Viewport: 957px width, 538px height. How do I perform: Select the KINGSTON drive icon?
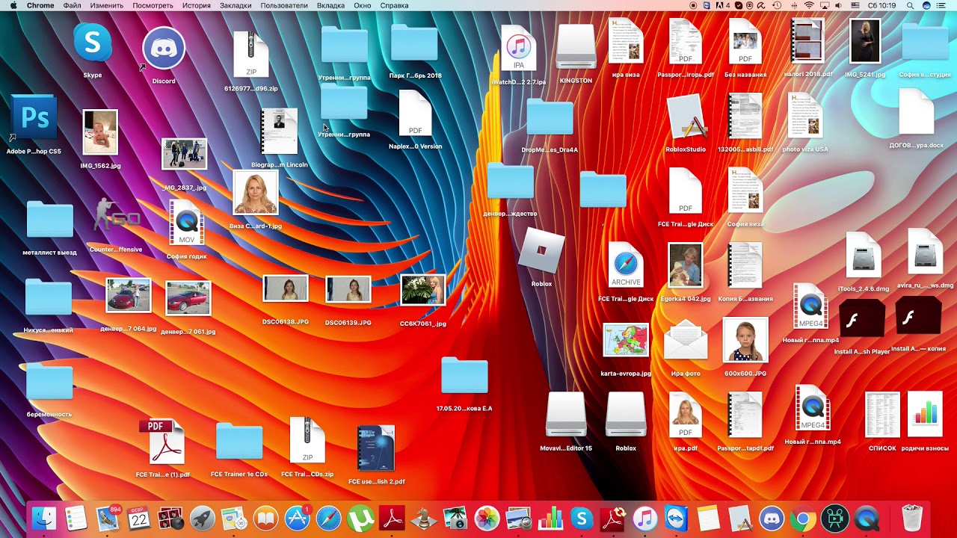[576, 47]
